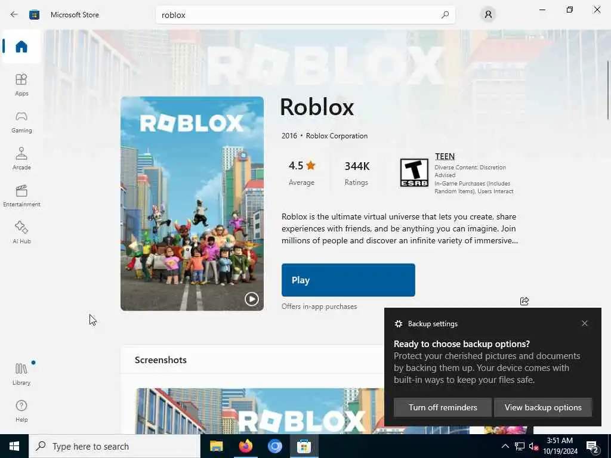Play the Roblox trailer video icon
This screenshot has height=458, width=611.
(251, 299)
